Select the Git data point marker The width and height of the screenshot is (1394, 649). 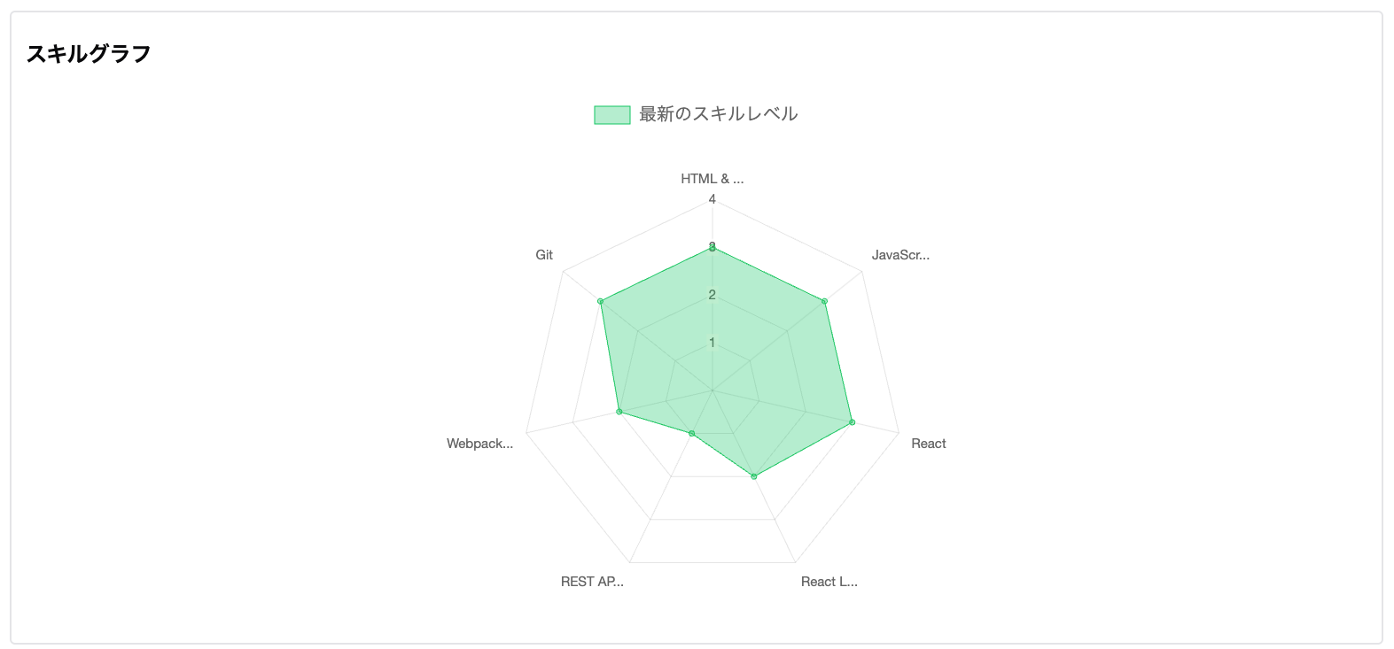600,301
